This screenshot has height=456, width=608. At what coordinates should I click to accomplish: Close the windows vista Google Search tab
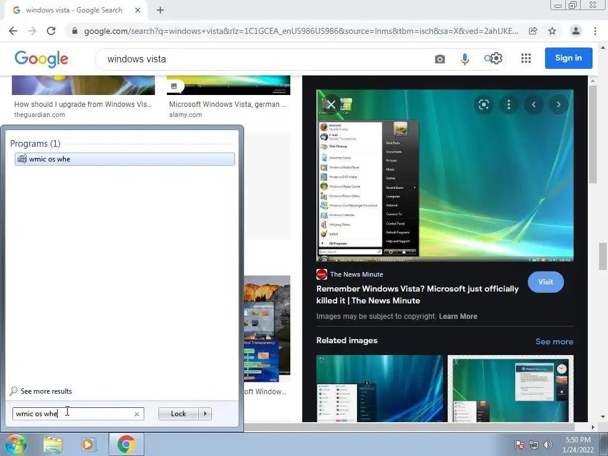click(138, 11)
